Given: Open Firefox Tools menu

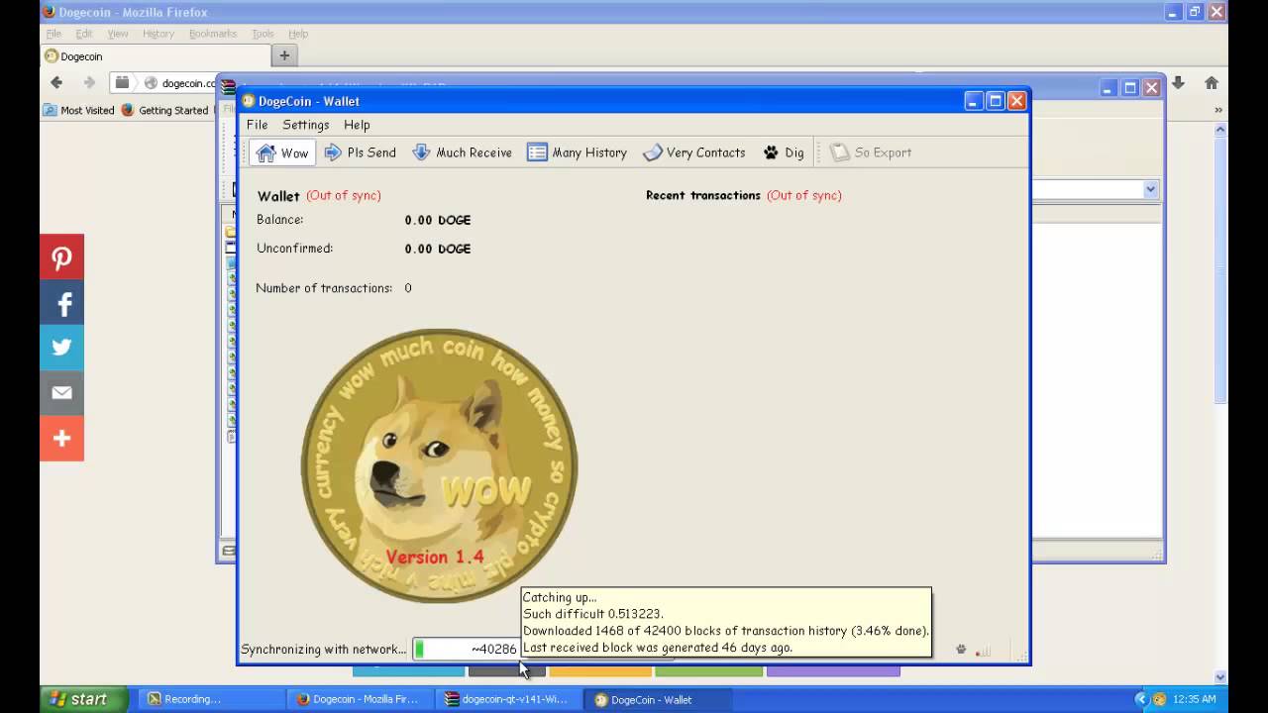Looking at the screenshot, I should click(x=263, y=34).
